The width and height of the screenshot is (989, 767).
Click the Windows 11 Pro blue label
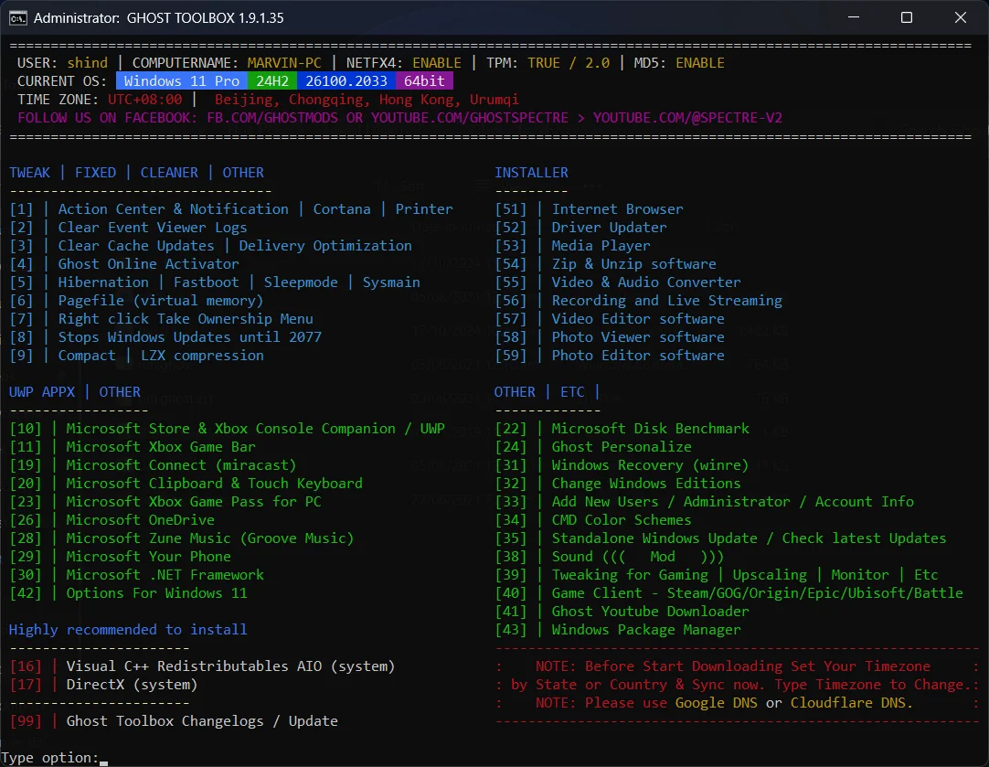point(182,80)
